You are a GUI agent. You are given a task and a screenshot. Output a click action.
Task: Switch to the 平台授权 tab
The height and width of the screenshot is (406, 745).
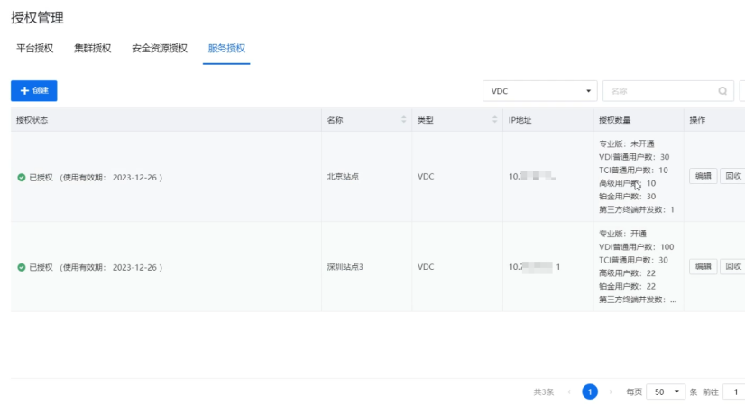click(35, 49)
